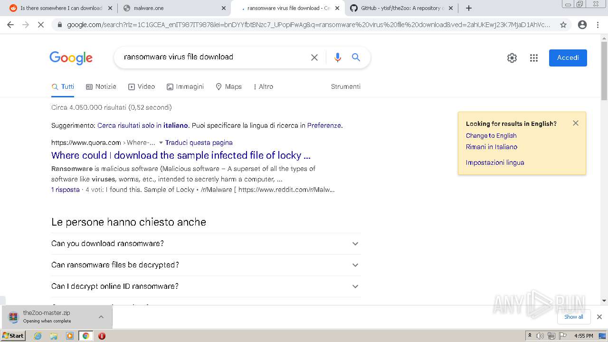Viewport: 608px width, 342px height.
Task: Select the Video results tab
Action: coord(142,86)
